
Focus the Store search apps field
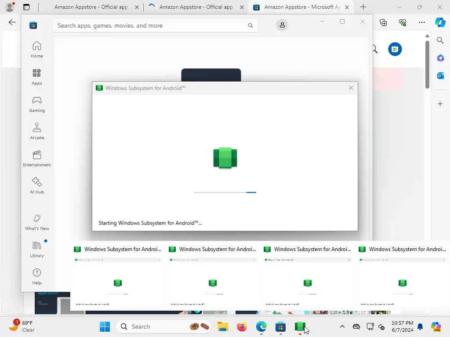point(156,25)
